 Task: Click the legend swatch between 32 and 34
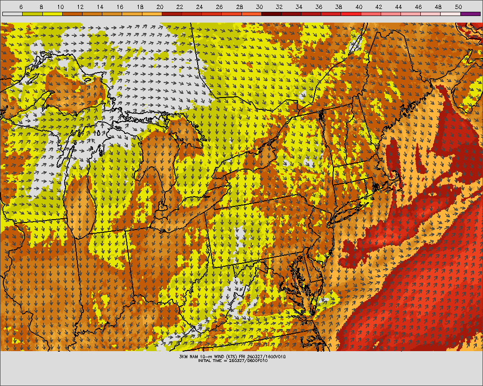tap(291, 14)
